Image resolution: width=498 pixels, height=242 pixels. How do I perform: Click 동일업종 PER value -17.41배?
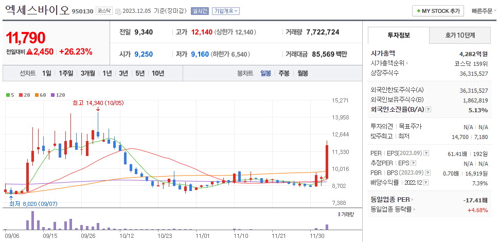click(475, 200)
